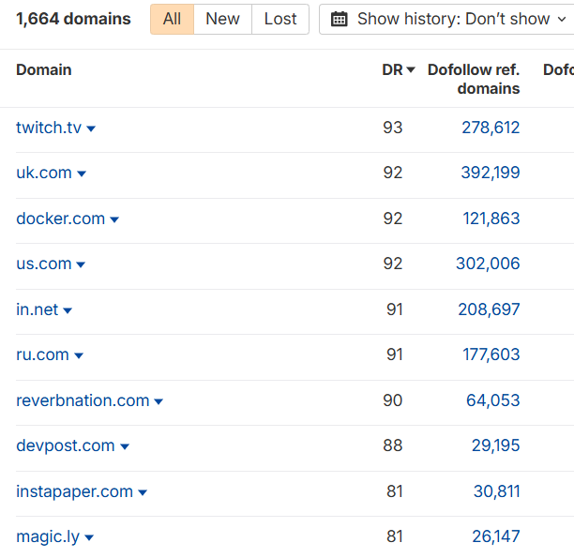The width and height of the screenshot is (574, 558).
Task: Open the devpost.com domain link
Action: click(x=66, y=445)
